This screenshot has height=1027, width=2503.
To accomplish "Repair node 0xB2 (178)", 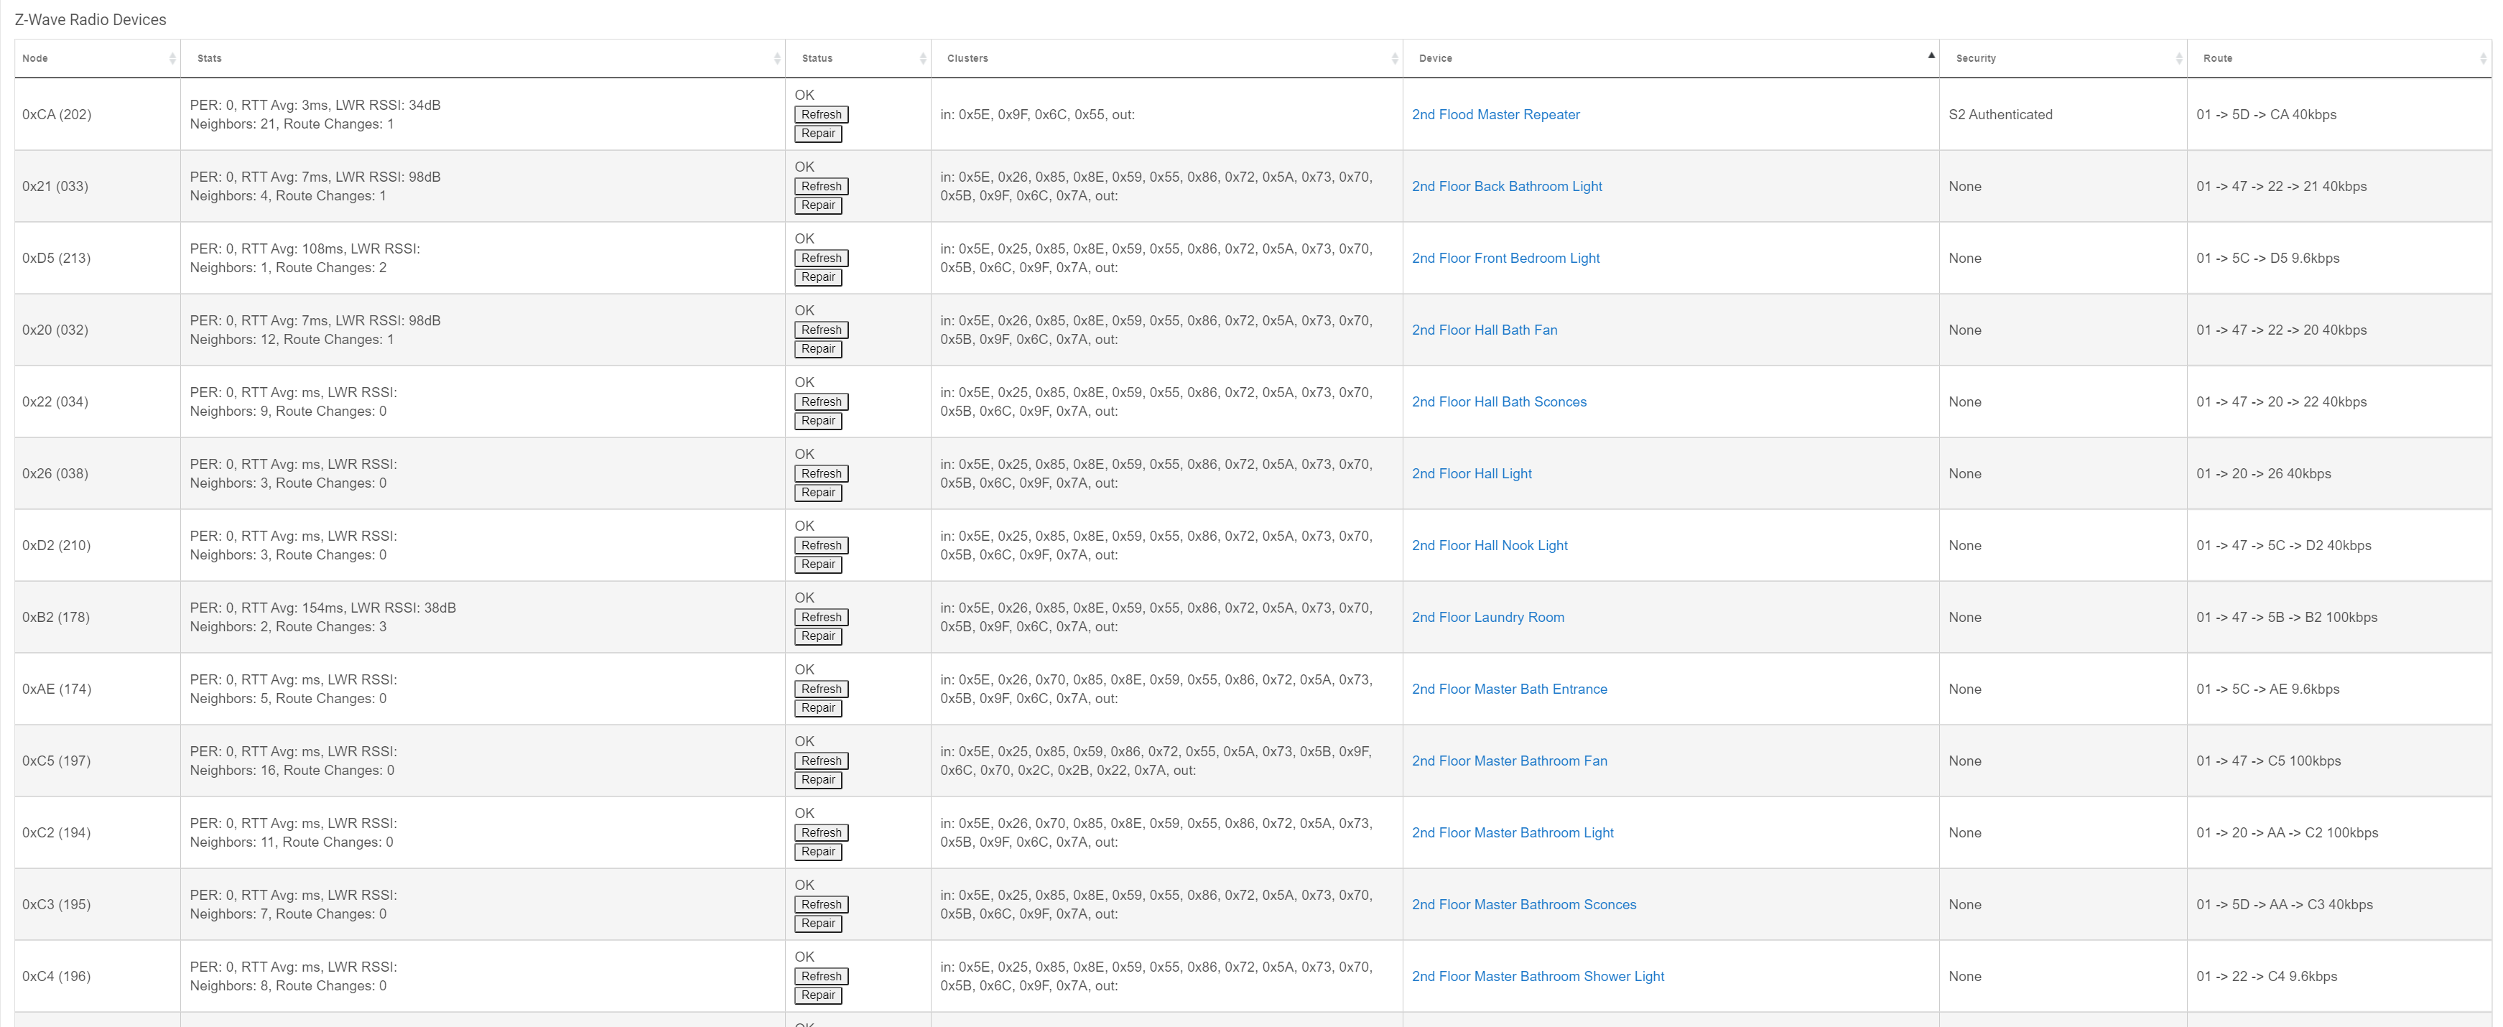I will 818,637.
